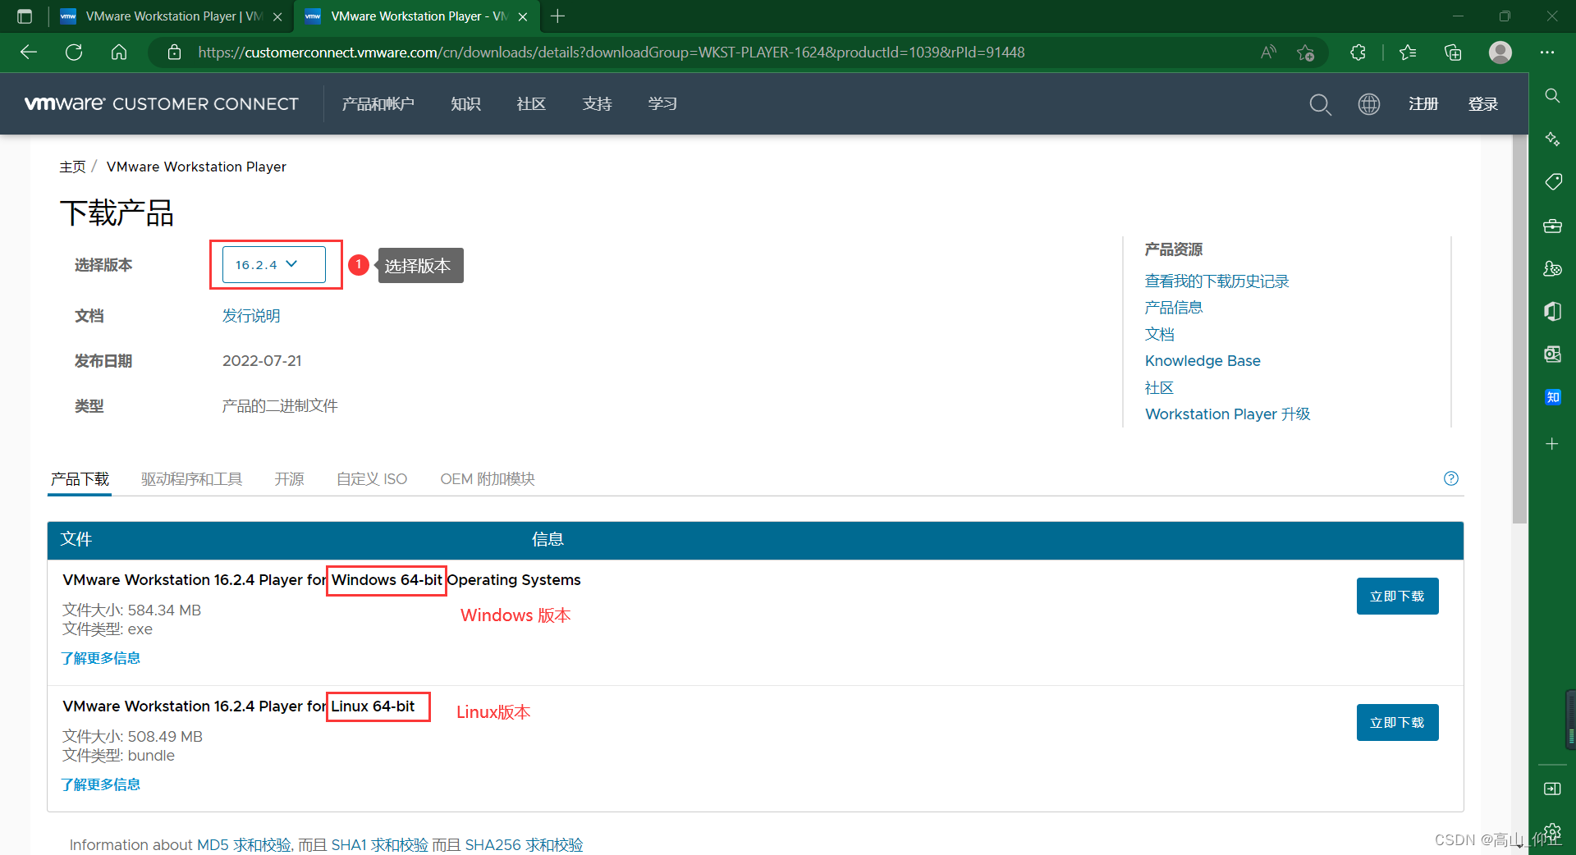Open 社区 link in 产品资源

1159,387
